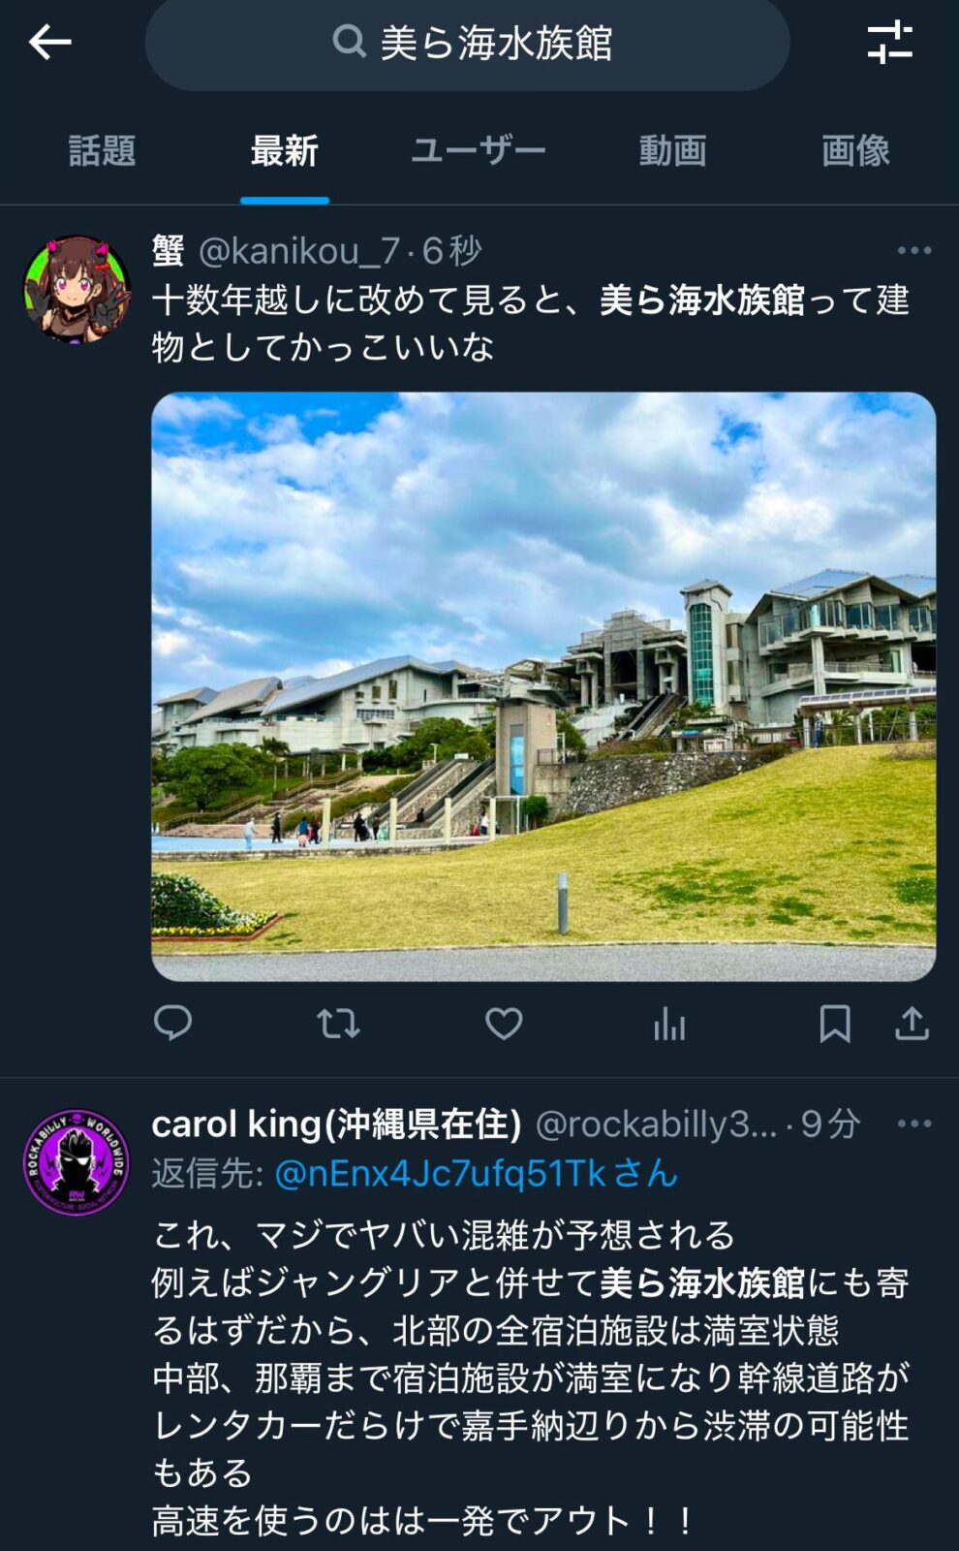This screenshot has width=959, height=1551.
Task: Repost kanikou_7's aquarium tweet
Action: pyautogui.click(x=338, y=1023)
